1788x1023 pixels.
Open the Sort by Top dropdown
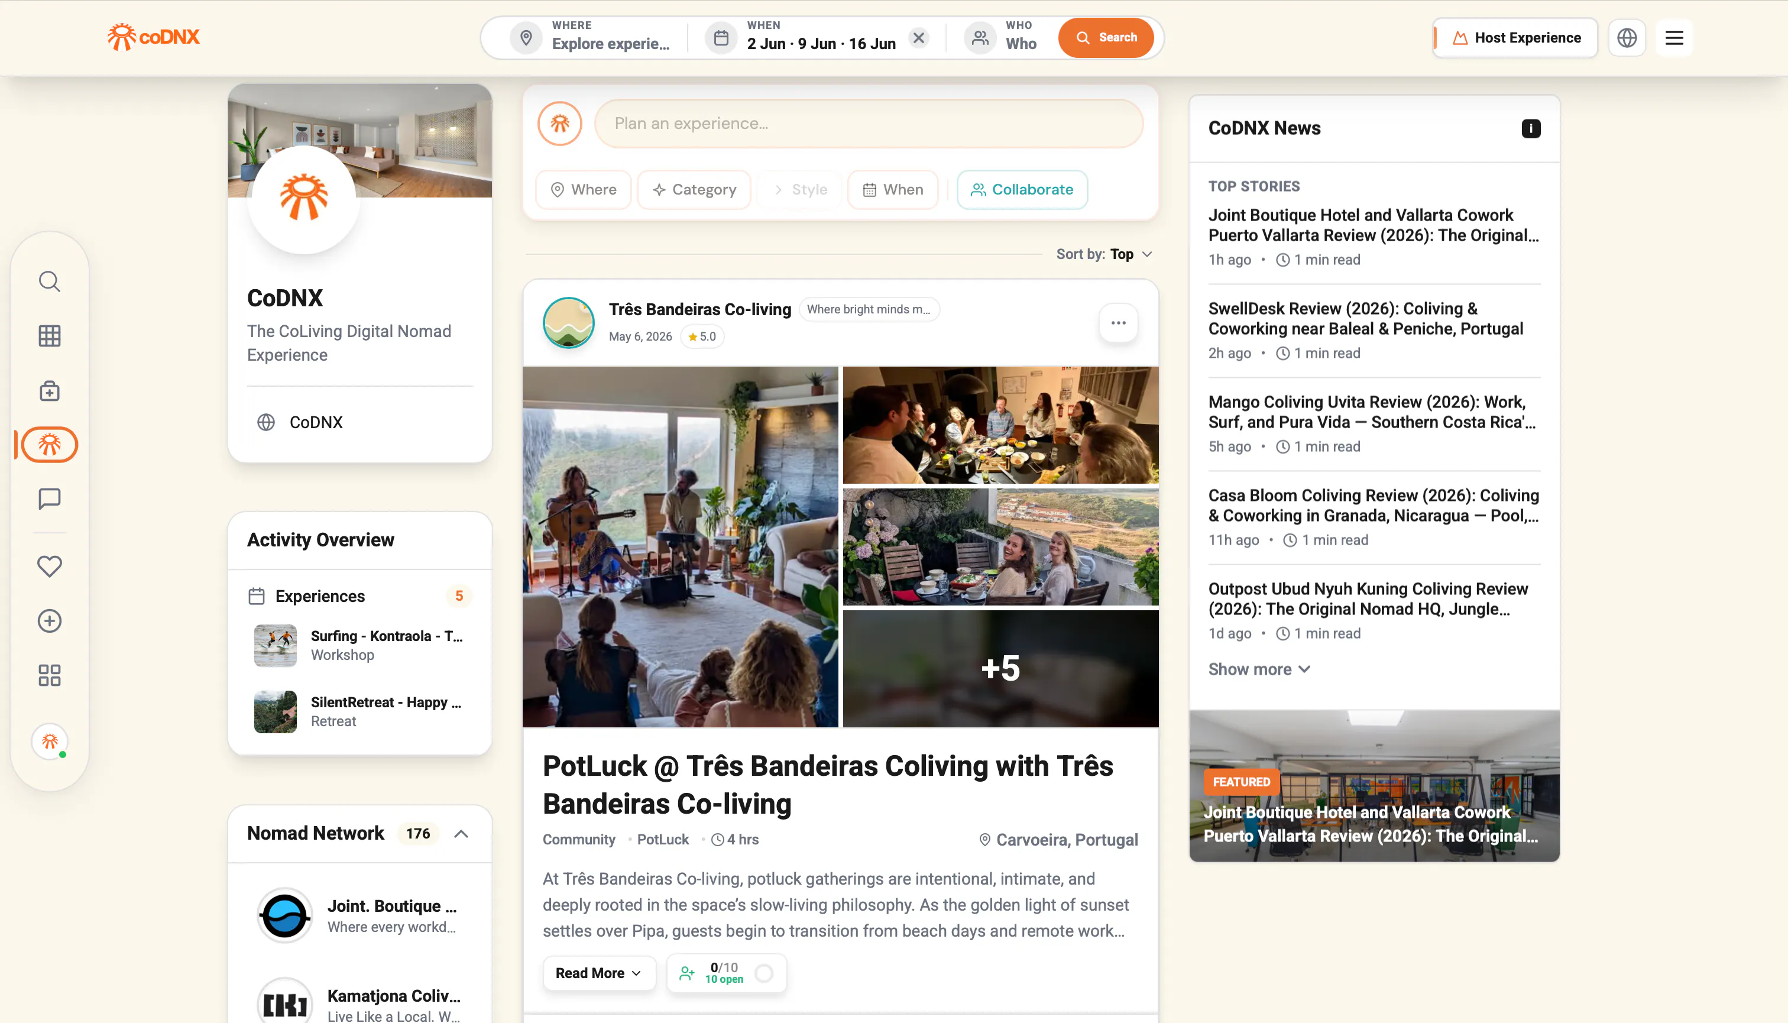click(1104, 254)
